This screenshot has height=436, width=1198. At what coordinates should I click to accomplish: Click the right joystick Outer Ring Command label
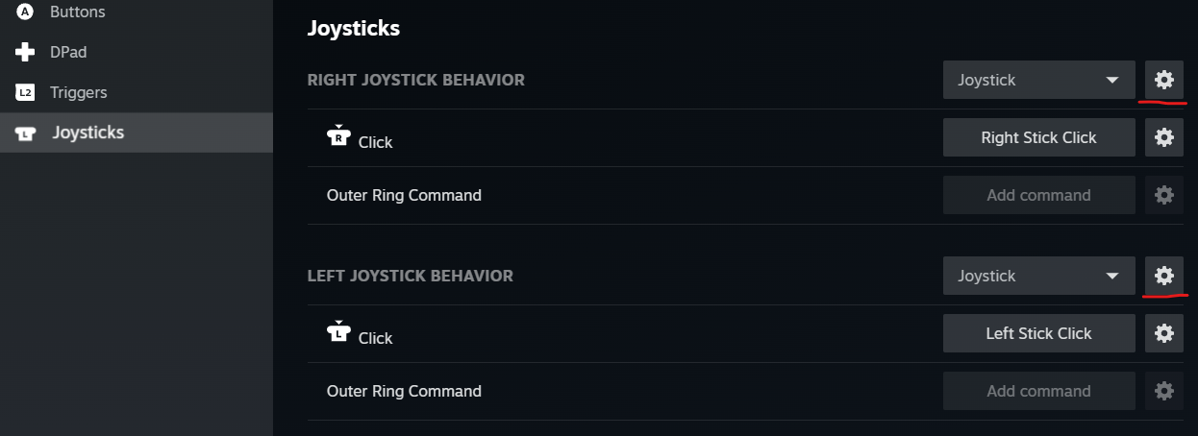[x=404, y=195]
